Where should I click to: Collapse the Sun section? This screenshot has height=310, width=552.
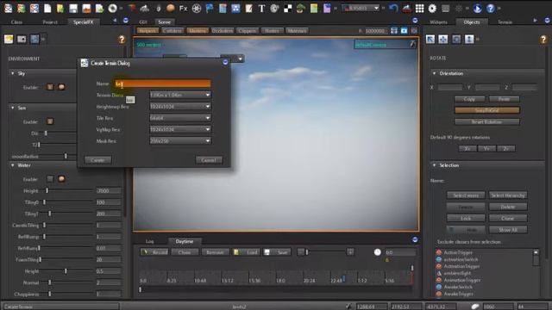click(13, 108)
